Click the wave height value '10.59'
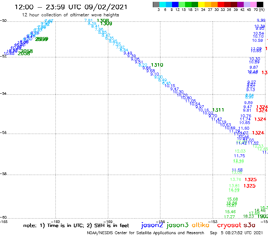Image resolution: width=268 pixels, height=236 pixels. (x=257, y=40)
